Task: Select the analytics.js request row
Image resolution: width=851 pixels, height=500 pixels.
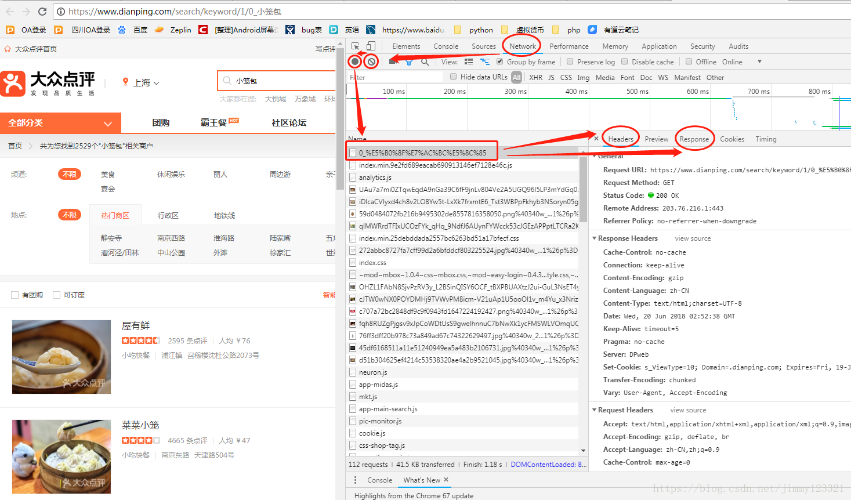Action: tap(462, 177)
